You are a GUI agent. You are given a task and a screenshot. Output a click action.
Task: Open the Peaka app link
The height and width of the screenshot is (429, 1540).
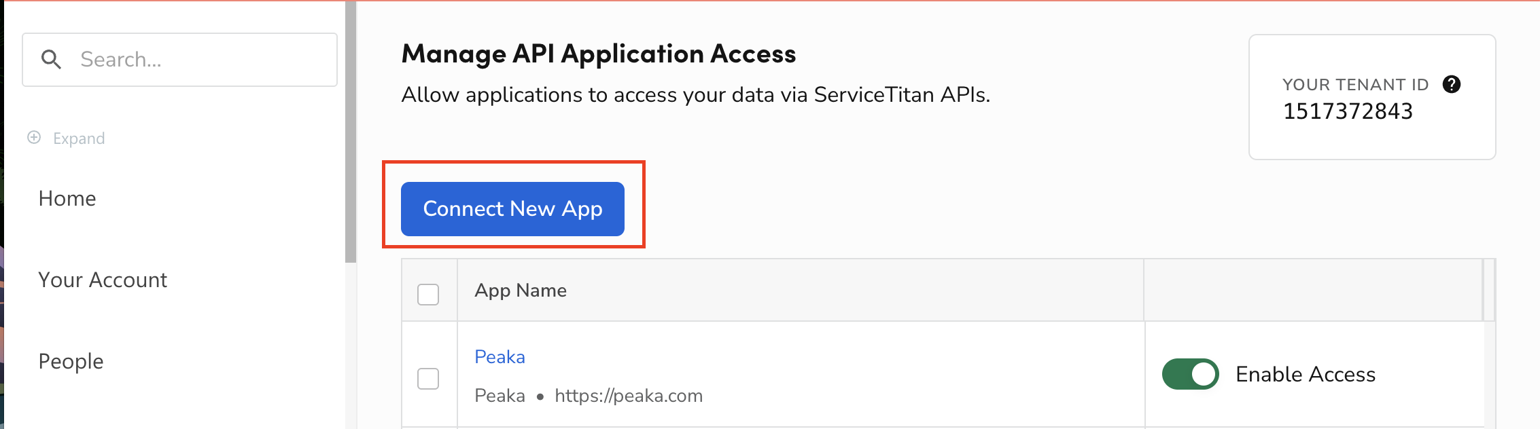click(500, 357)
